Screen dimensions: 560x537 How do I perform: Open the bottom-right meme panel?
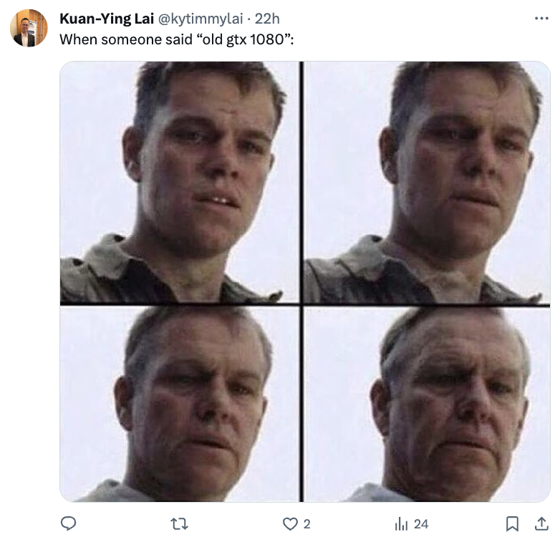coord(427,405)
